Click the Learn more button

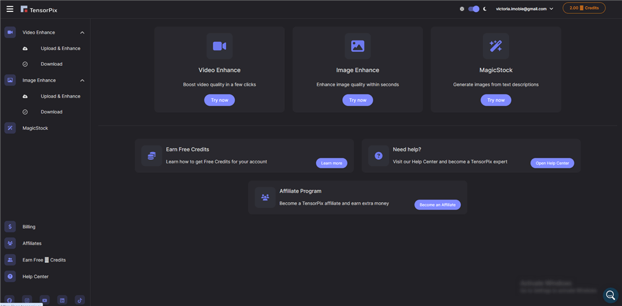coord(331,163)
